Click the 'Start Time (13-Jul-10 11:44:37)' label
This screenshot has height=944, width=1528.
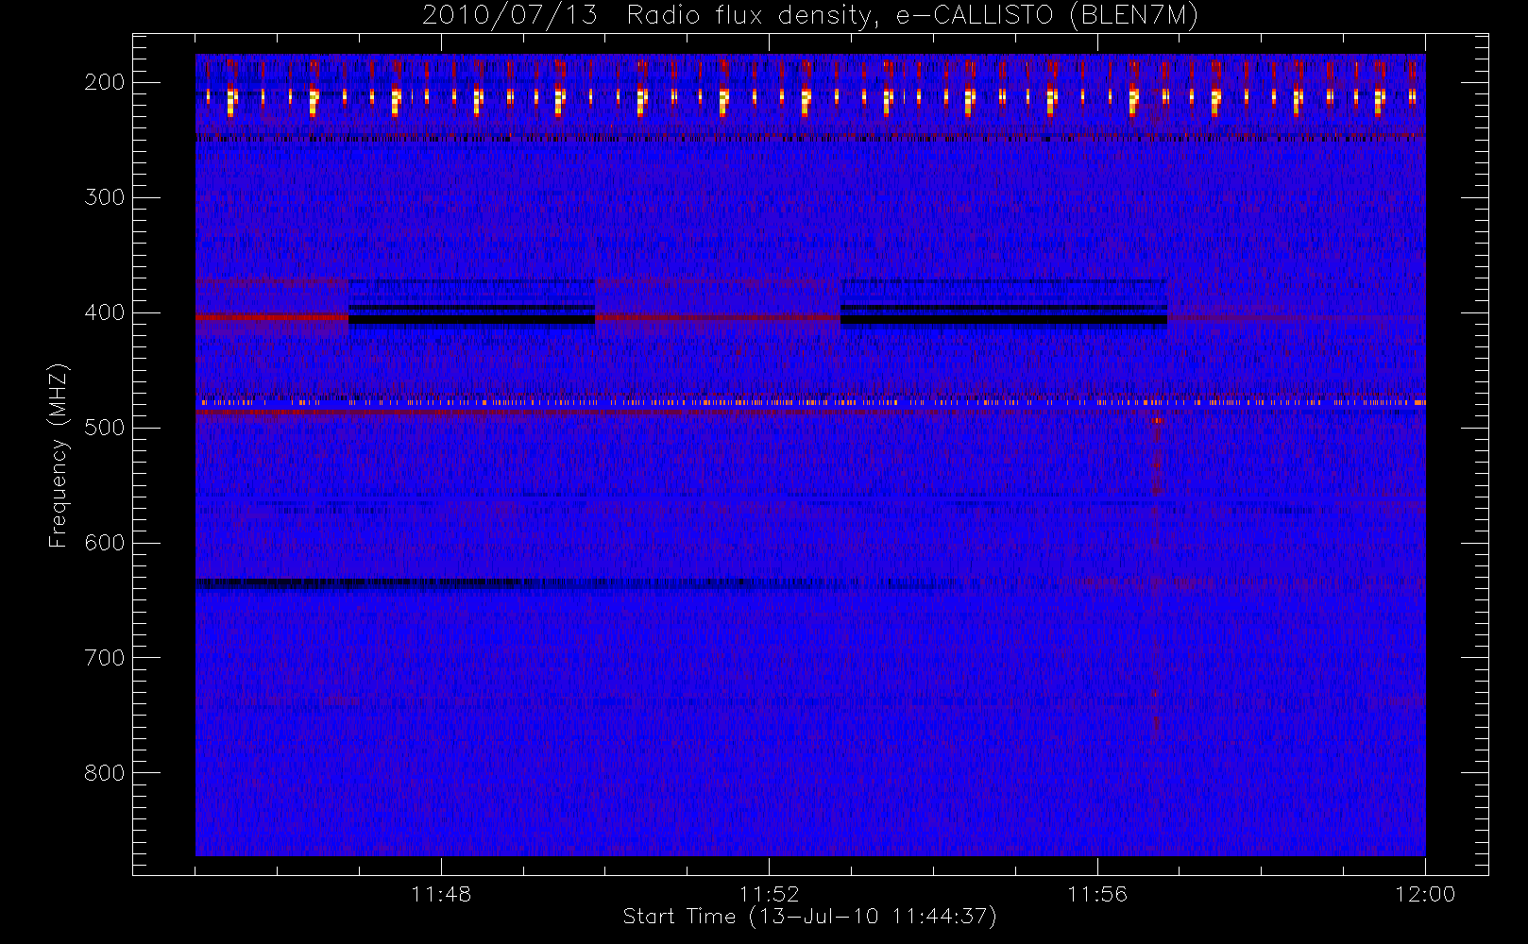point(809,917)
